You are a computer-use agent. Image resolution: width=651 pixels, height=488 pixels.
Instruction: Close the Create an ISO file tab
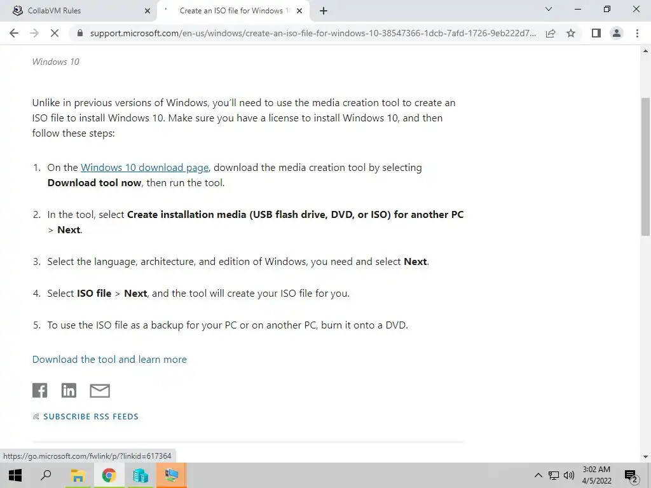point(299,11)
